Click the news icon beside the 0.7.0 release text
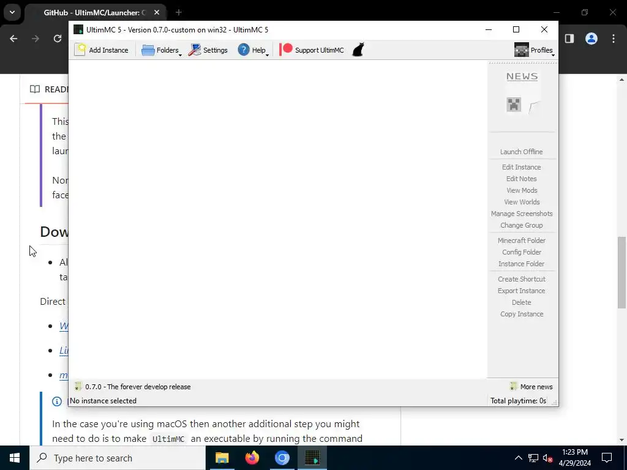This screenshot has height=470, width=627. pyautogui.click(x=78, y=386)
